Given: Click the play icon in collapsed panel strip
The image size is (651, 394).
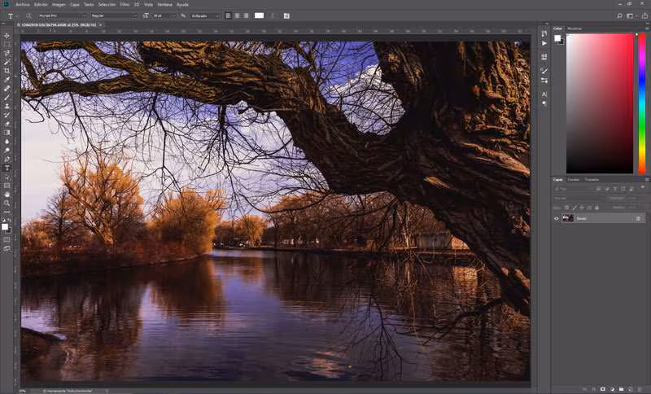Looking at the screenshot, I should [x=544, y=43].
